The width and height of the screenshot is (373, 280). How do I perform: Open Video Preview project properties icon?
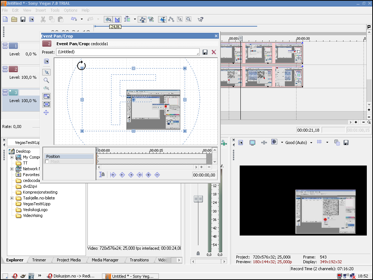pos(240,143)
